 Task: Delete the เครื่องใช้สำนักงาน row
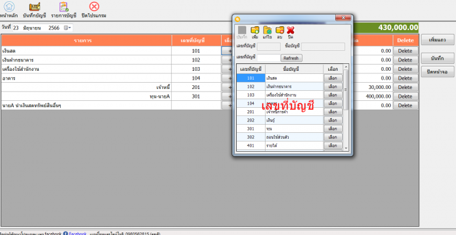pos(405,69)
